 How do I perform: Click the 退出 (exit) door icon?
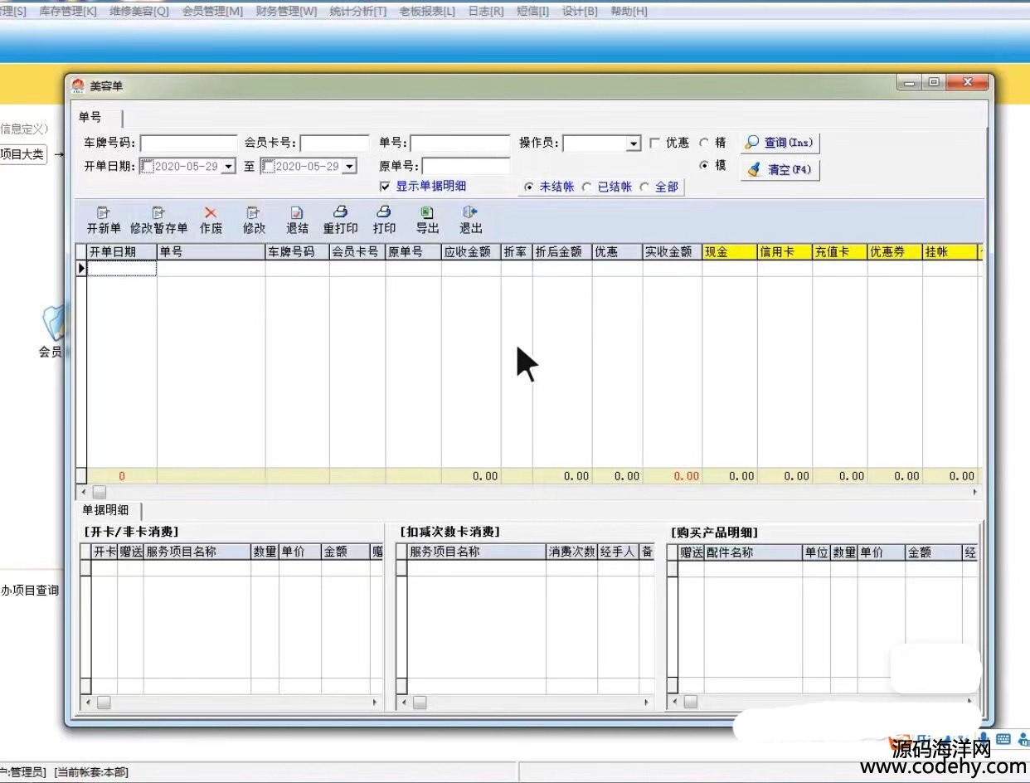[470, 213]
